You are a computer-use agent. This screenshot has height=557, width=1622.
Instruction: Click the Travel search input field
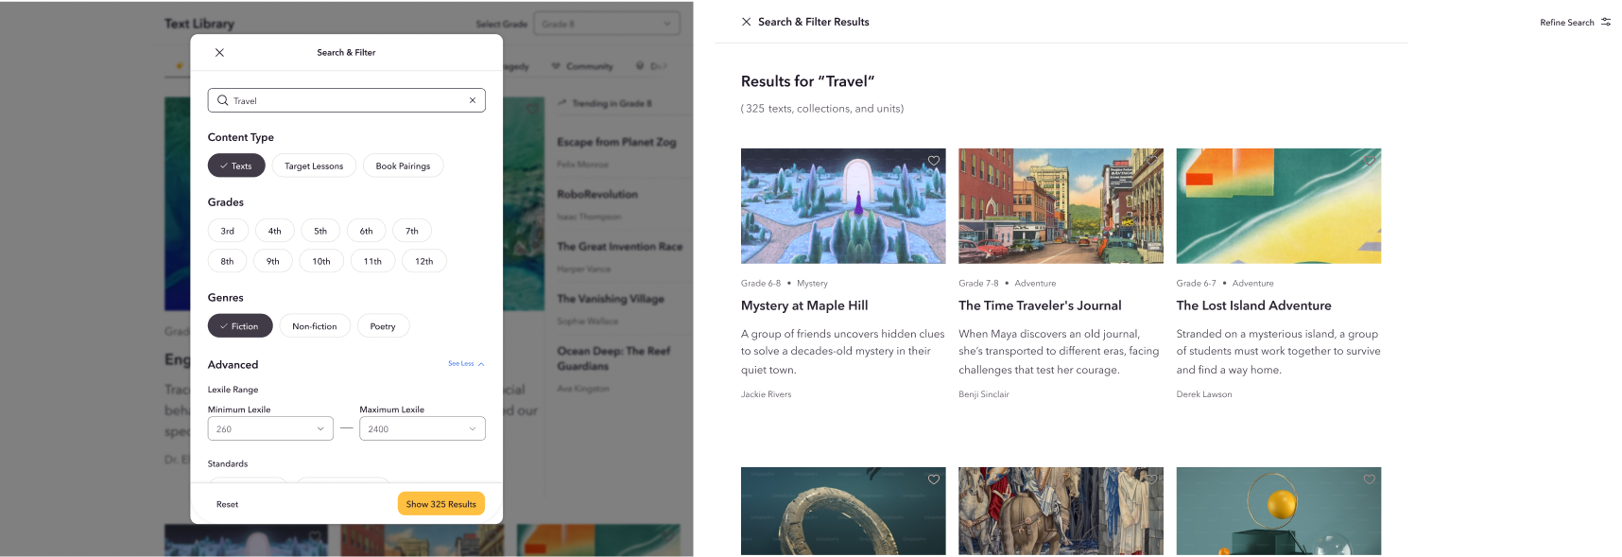346,100
